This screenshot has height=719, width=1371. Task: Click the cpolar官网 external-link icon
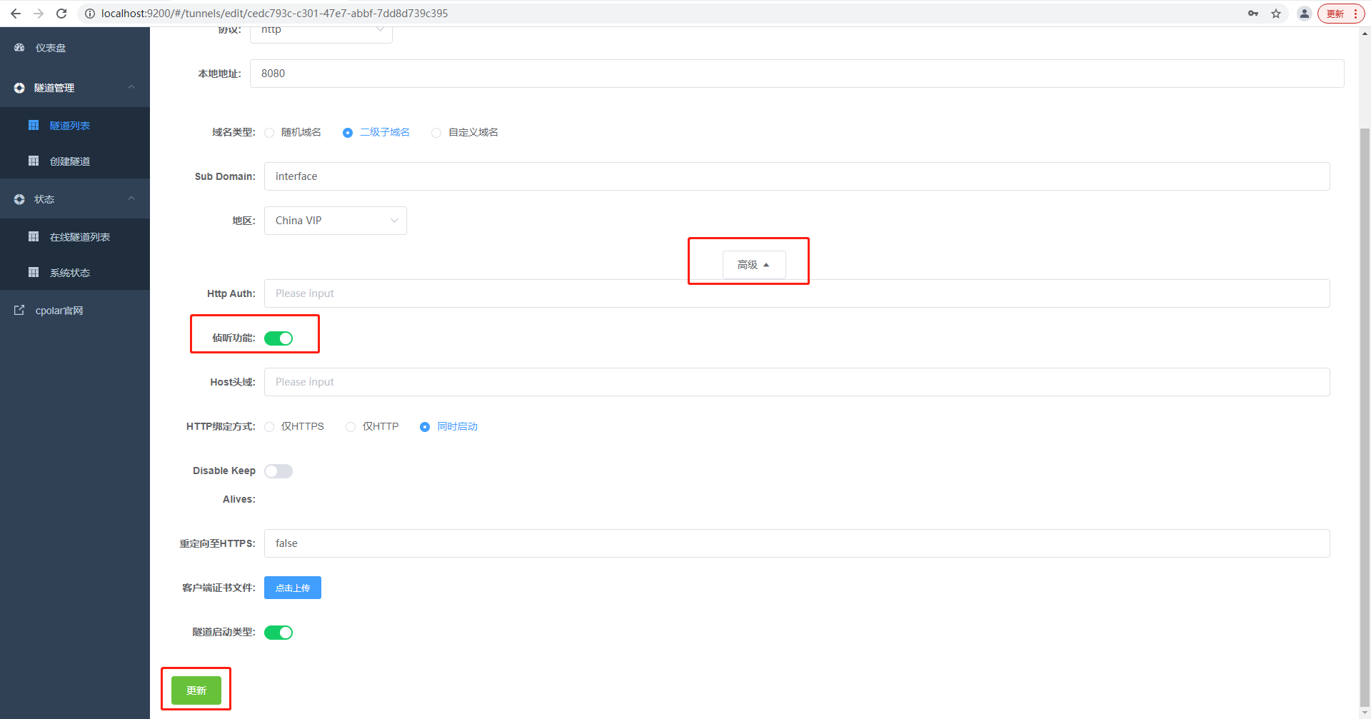(x=19, y=310)
